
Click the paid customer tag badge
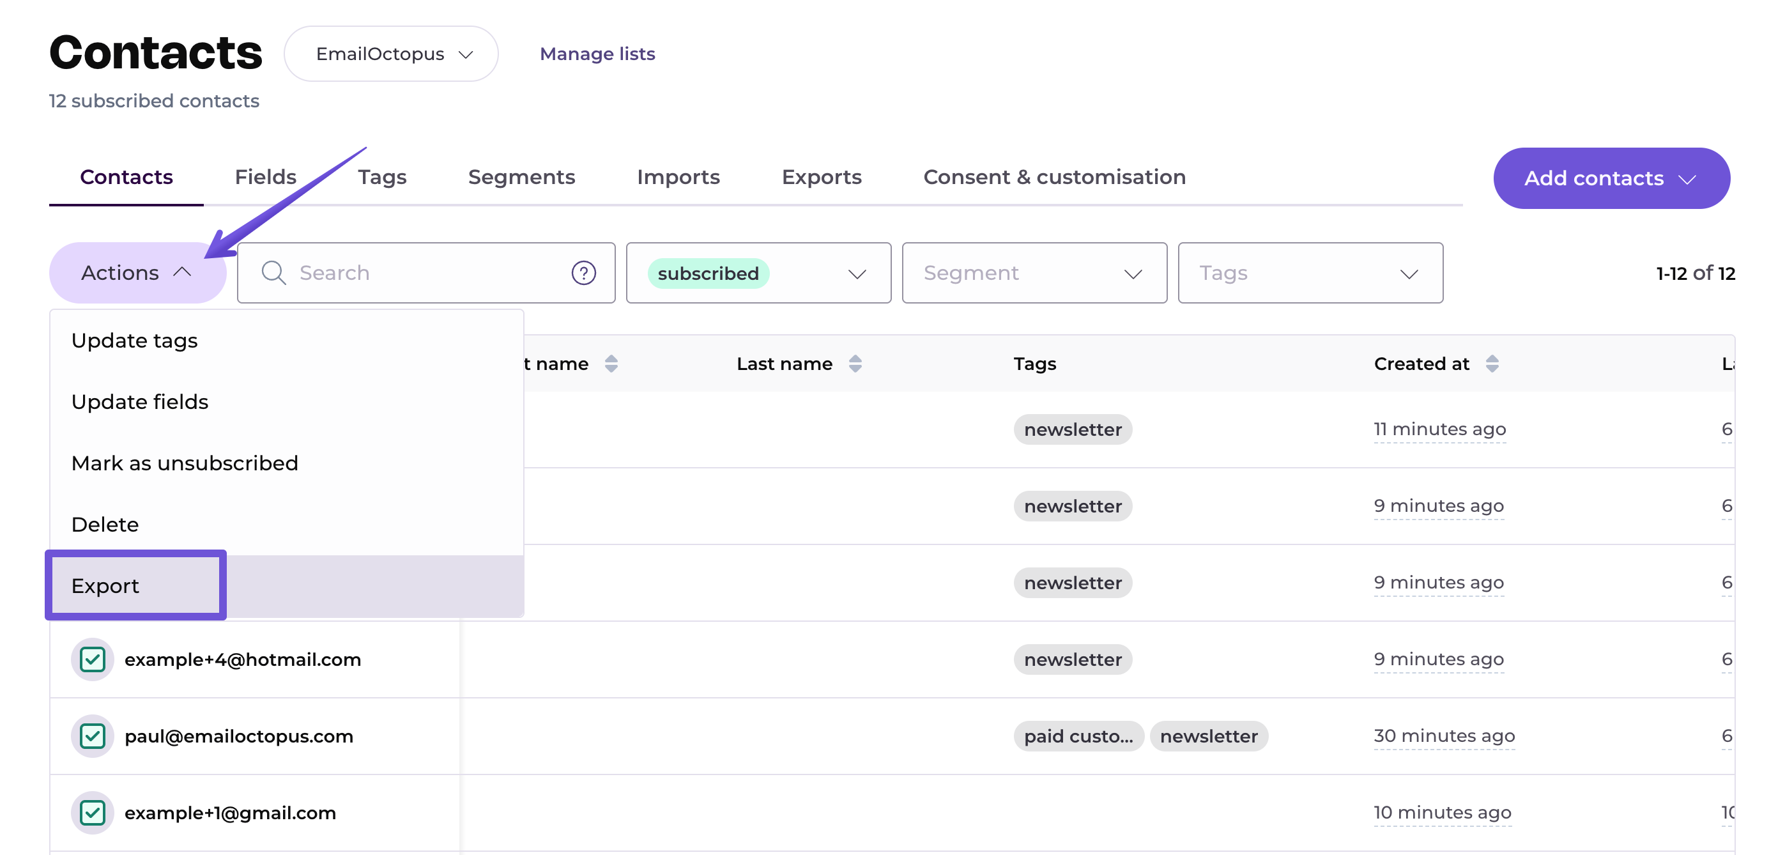(x=1078, y=736)
